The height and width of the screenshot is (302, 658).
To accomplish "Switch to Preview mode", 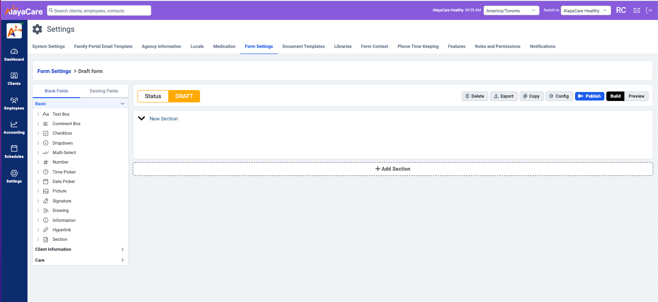I will coord(636,96).
